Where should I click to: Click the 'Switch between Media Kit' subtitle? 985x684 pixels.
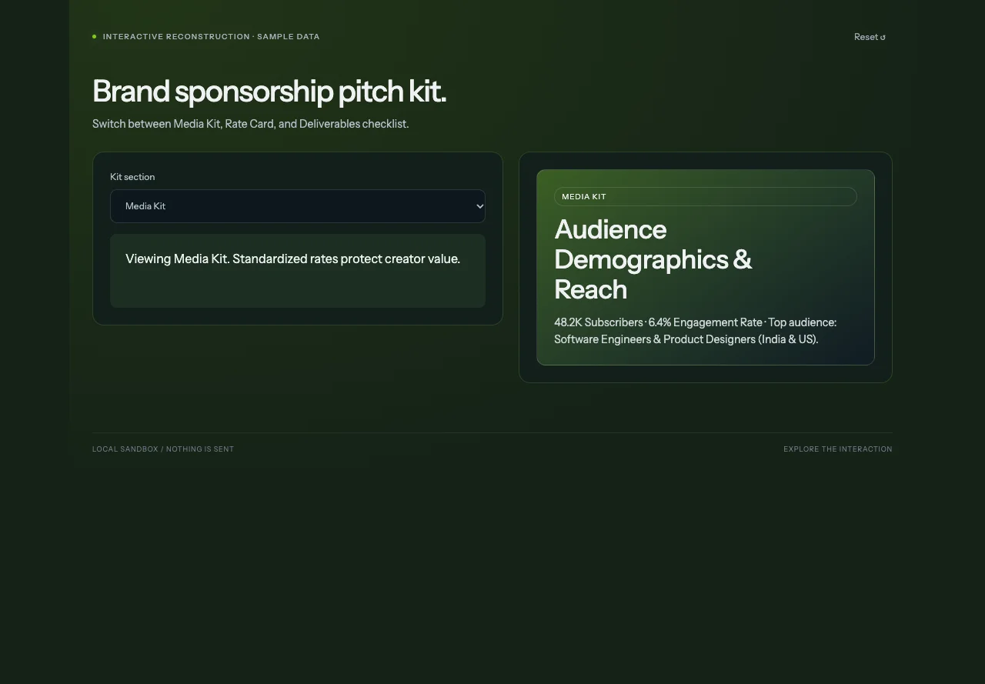(250, 124)
